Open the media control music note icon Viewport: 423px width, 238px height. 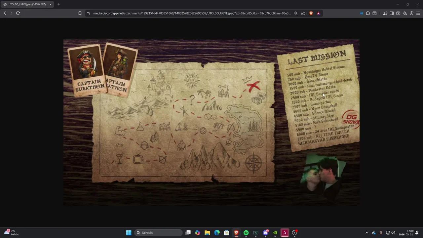coord(385,13)
